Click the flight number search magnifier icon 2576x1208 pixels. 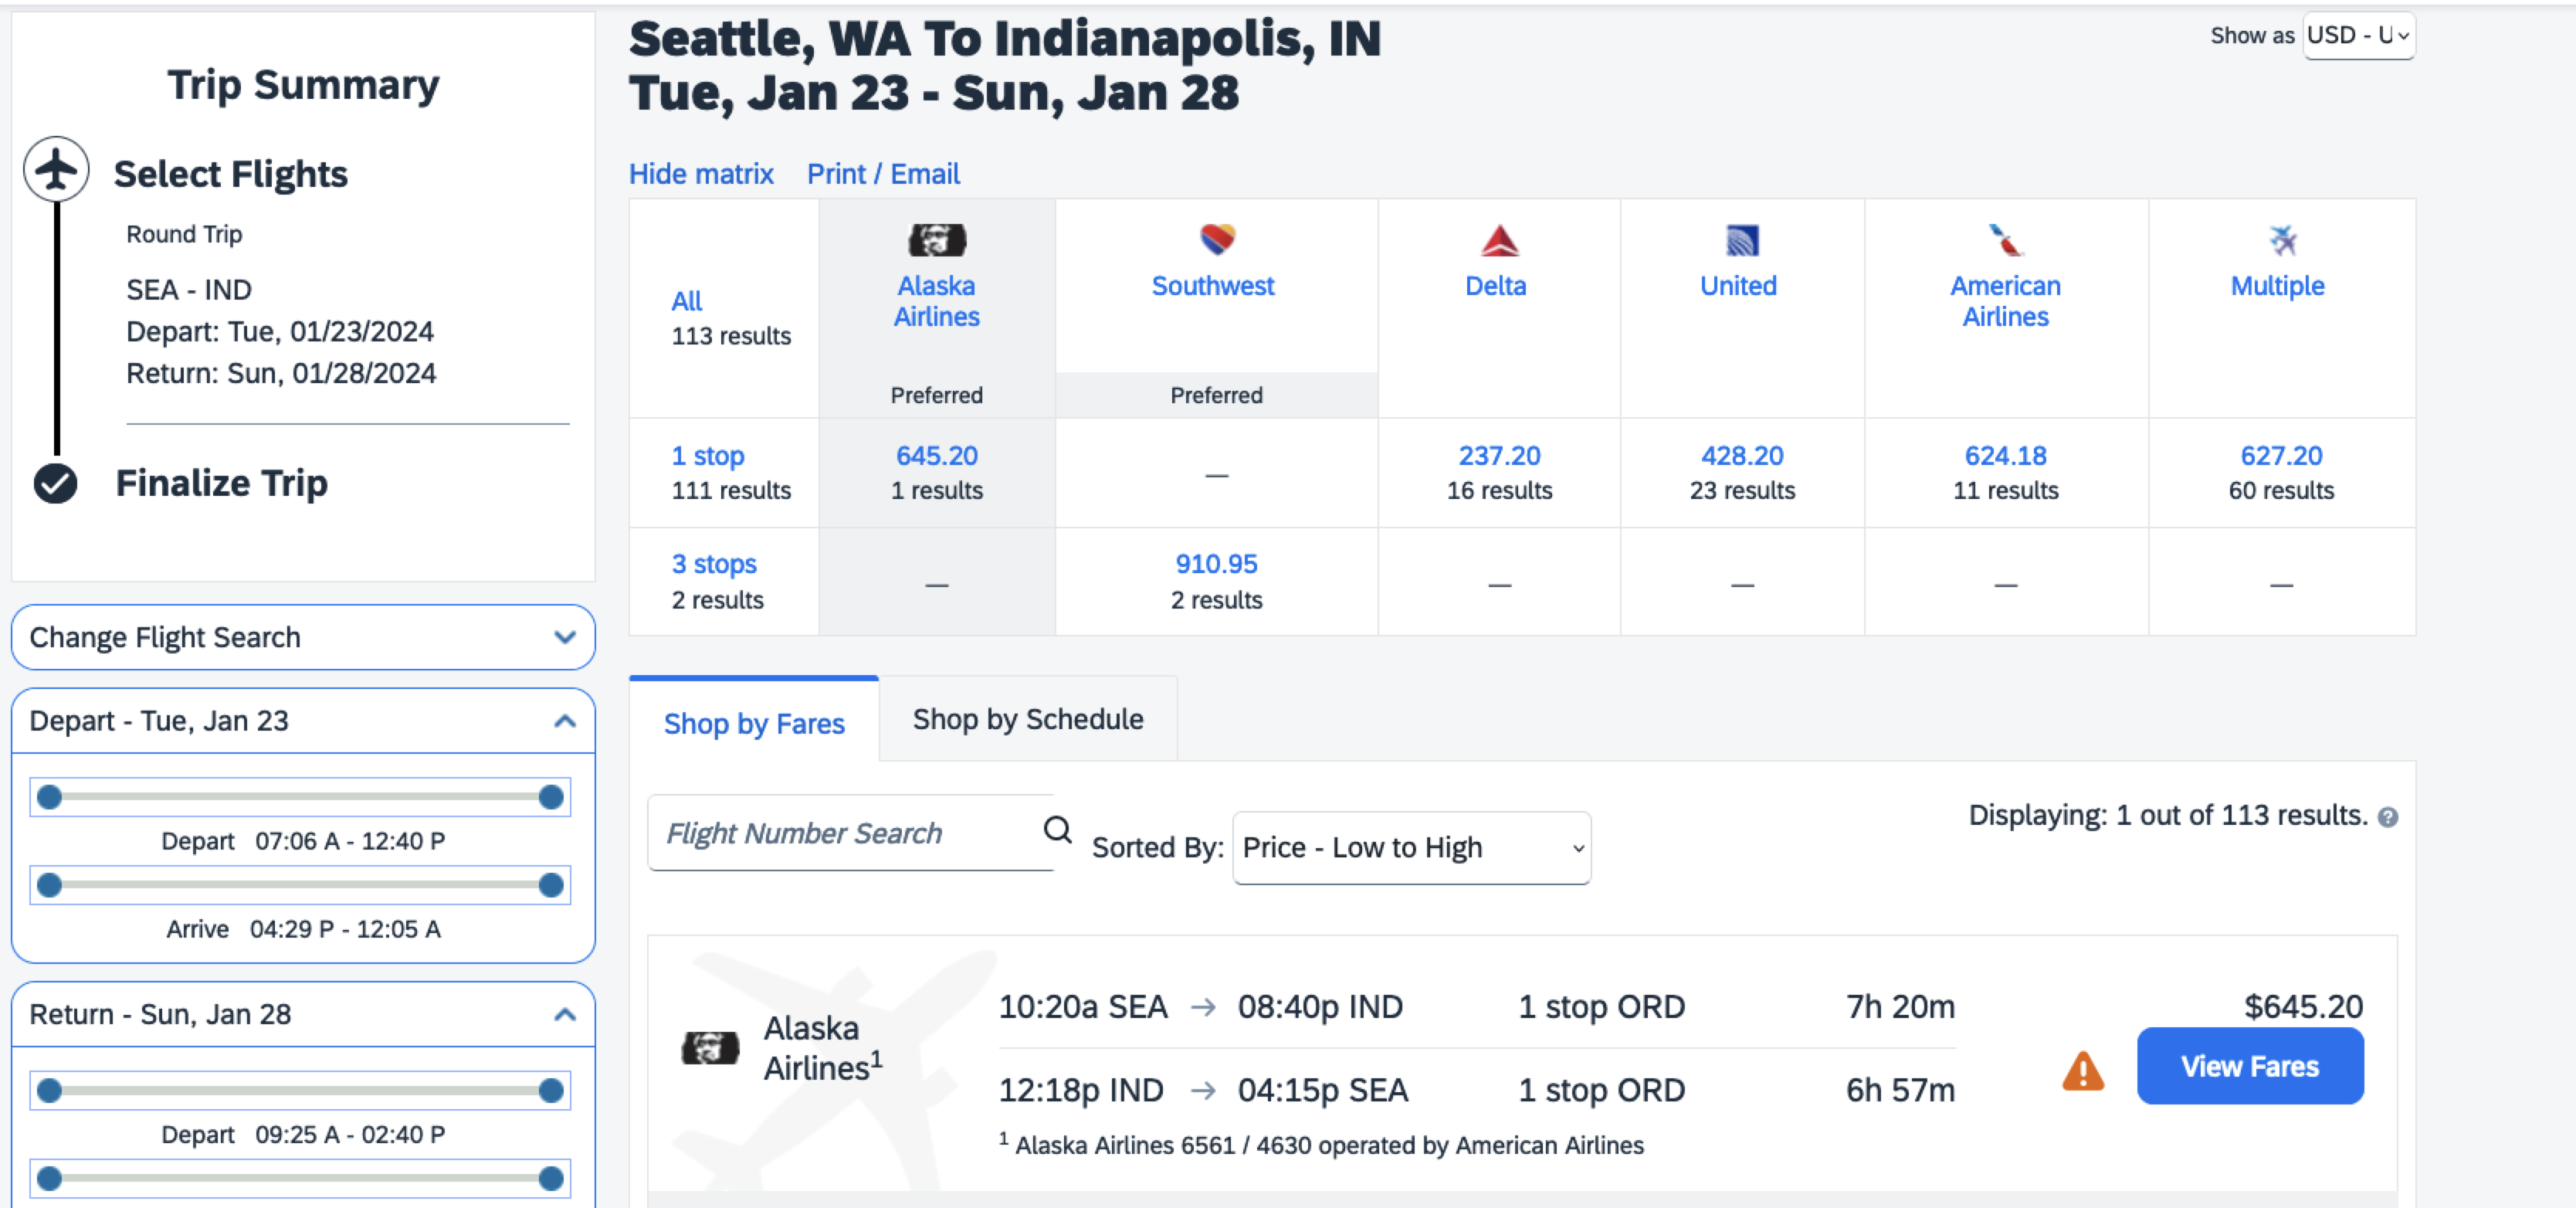(x=1057, y=831)
